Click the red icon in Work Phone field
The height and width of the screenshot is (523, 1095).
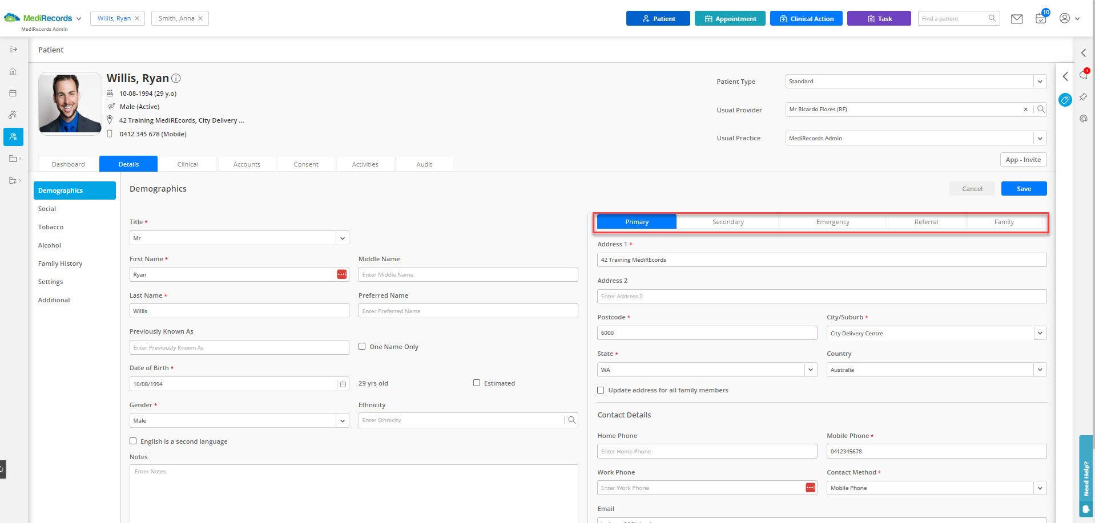pos(810,488)
